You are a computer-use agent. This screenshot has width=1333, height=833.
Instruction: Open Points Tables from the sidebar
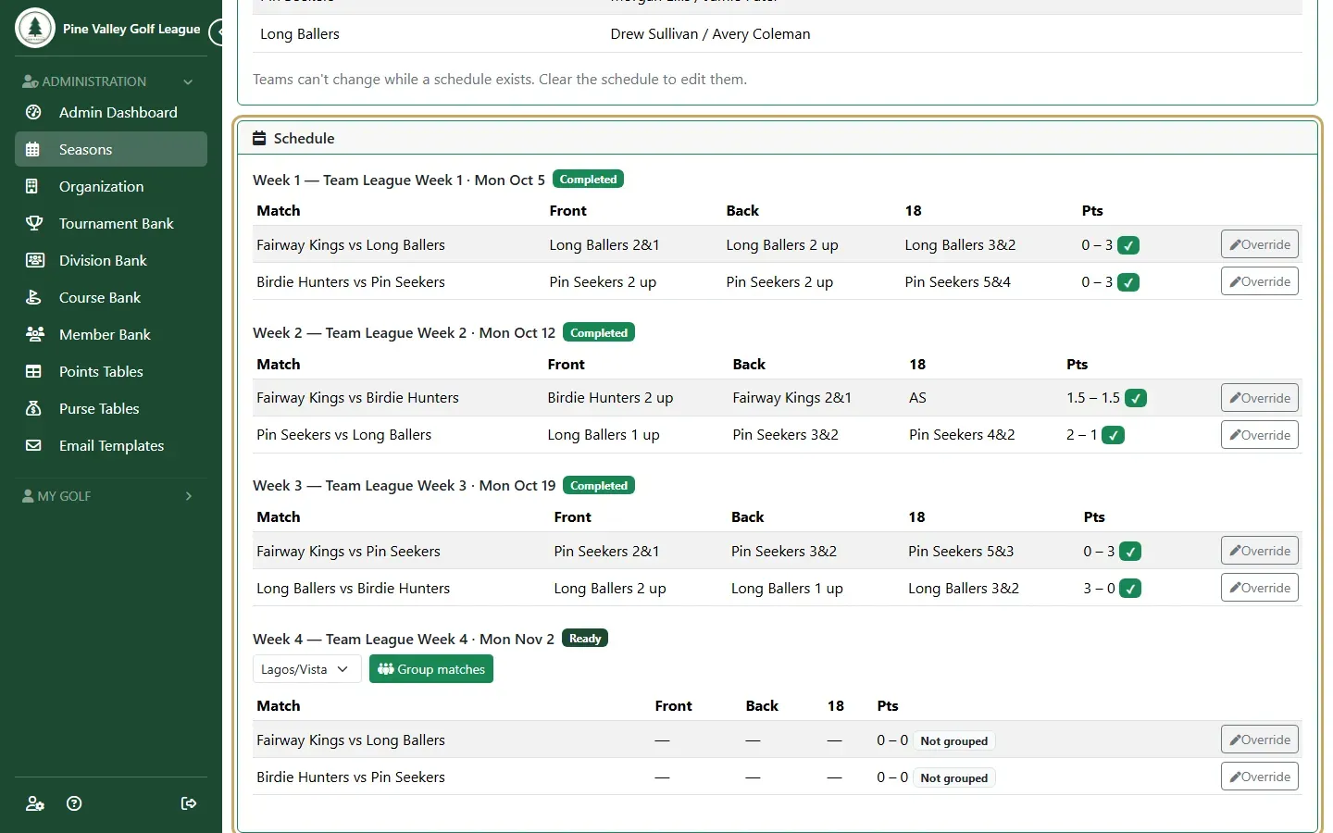coord(111,371)
